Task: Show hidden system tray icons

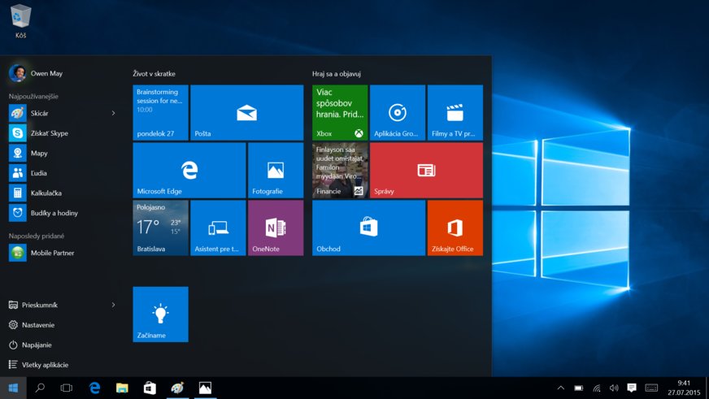Action: (560, 388)
